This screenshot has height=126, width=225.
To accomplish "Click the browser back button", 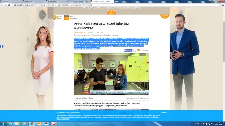I will coord(2,5).
